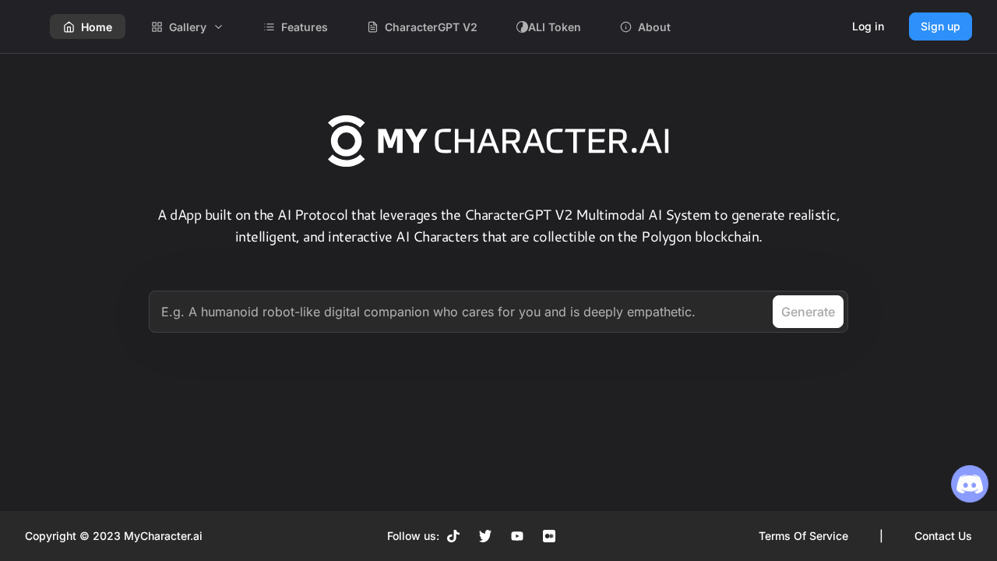Open the Medium icon in footer
The height and width of the screenshot is (561, 997).
[549, 536]
